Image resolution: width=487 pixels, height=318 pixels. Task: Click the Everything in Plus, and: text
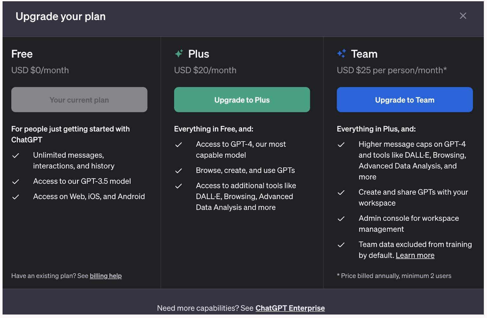tap(376, 129)
